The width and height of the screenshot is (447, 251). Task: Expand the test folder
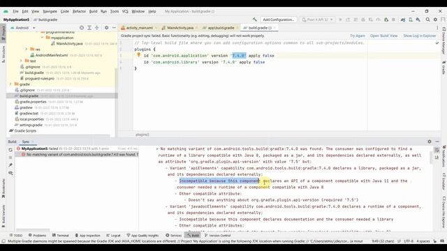(x=21, y=61)
